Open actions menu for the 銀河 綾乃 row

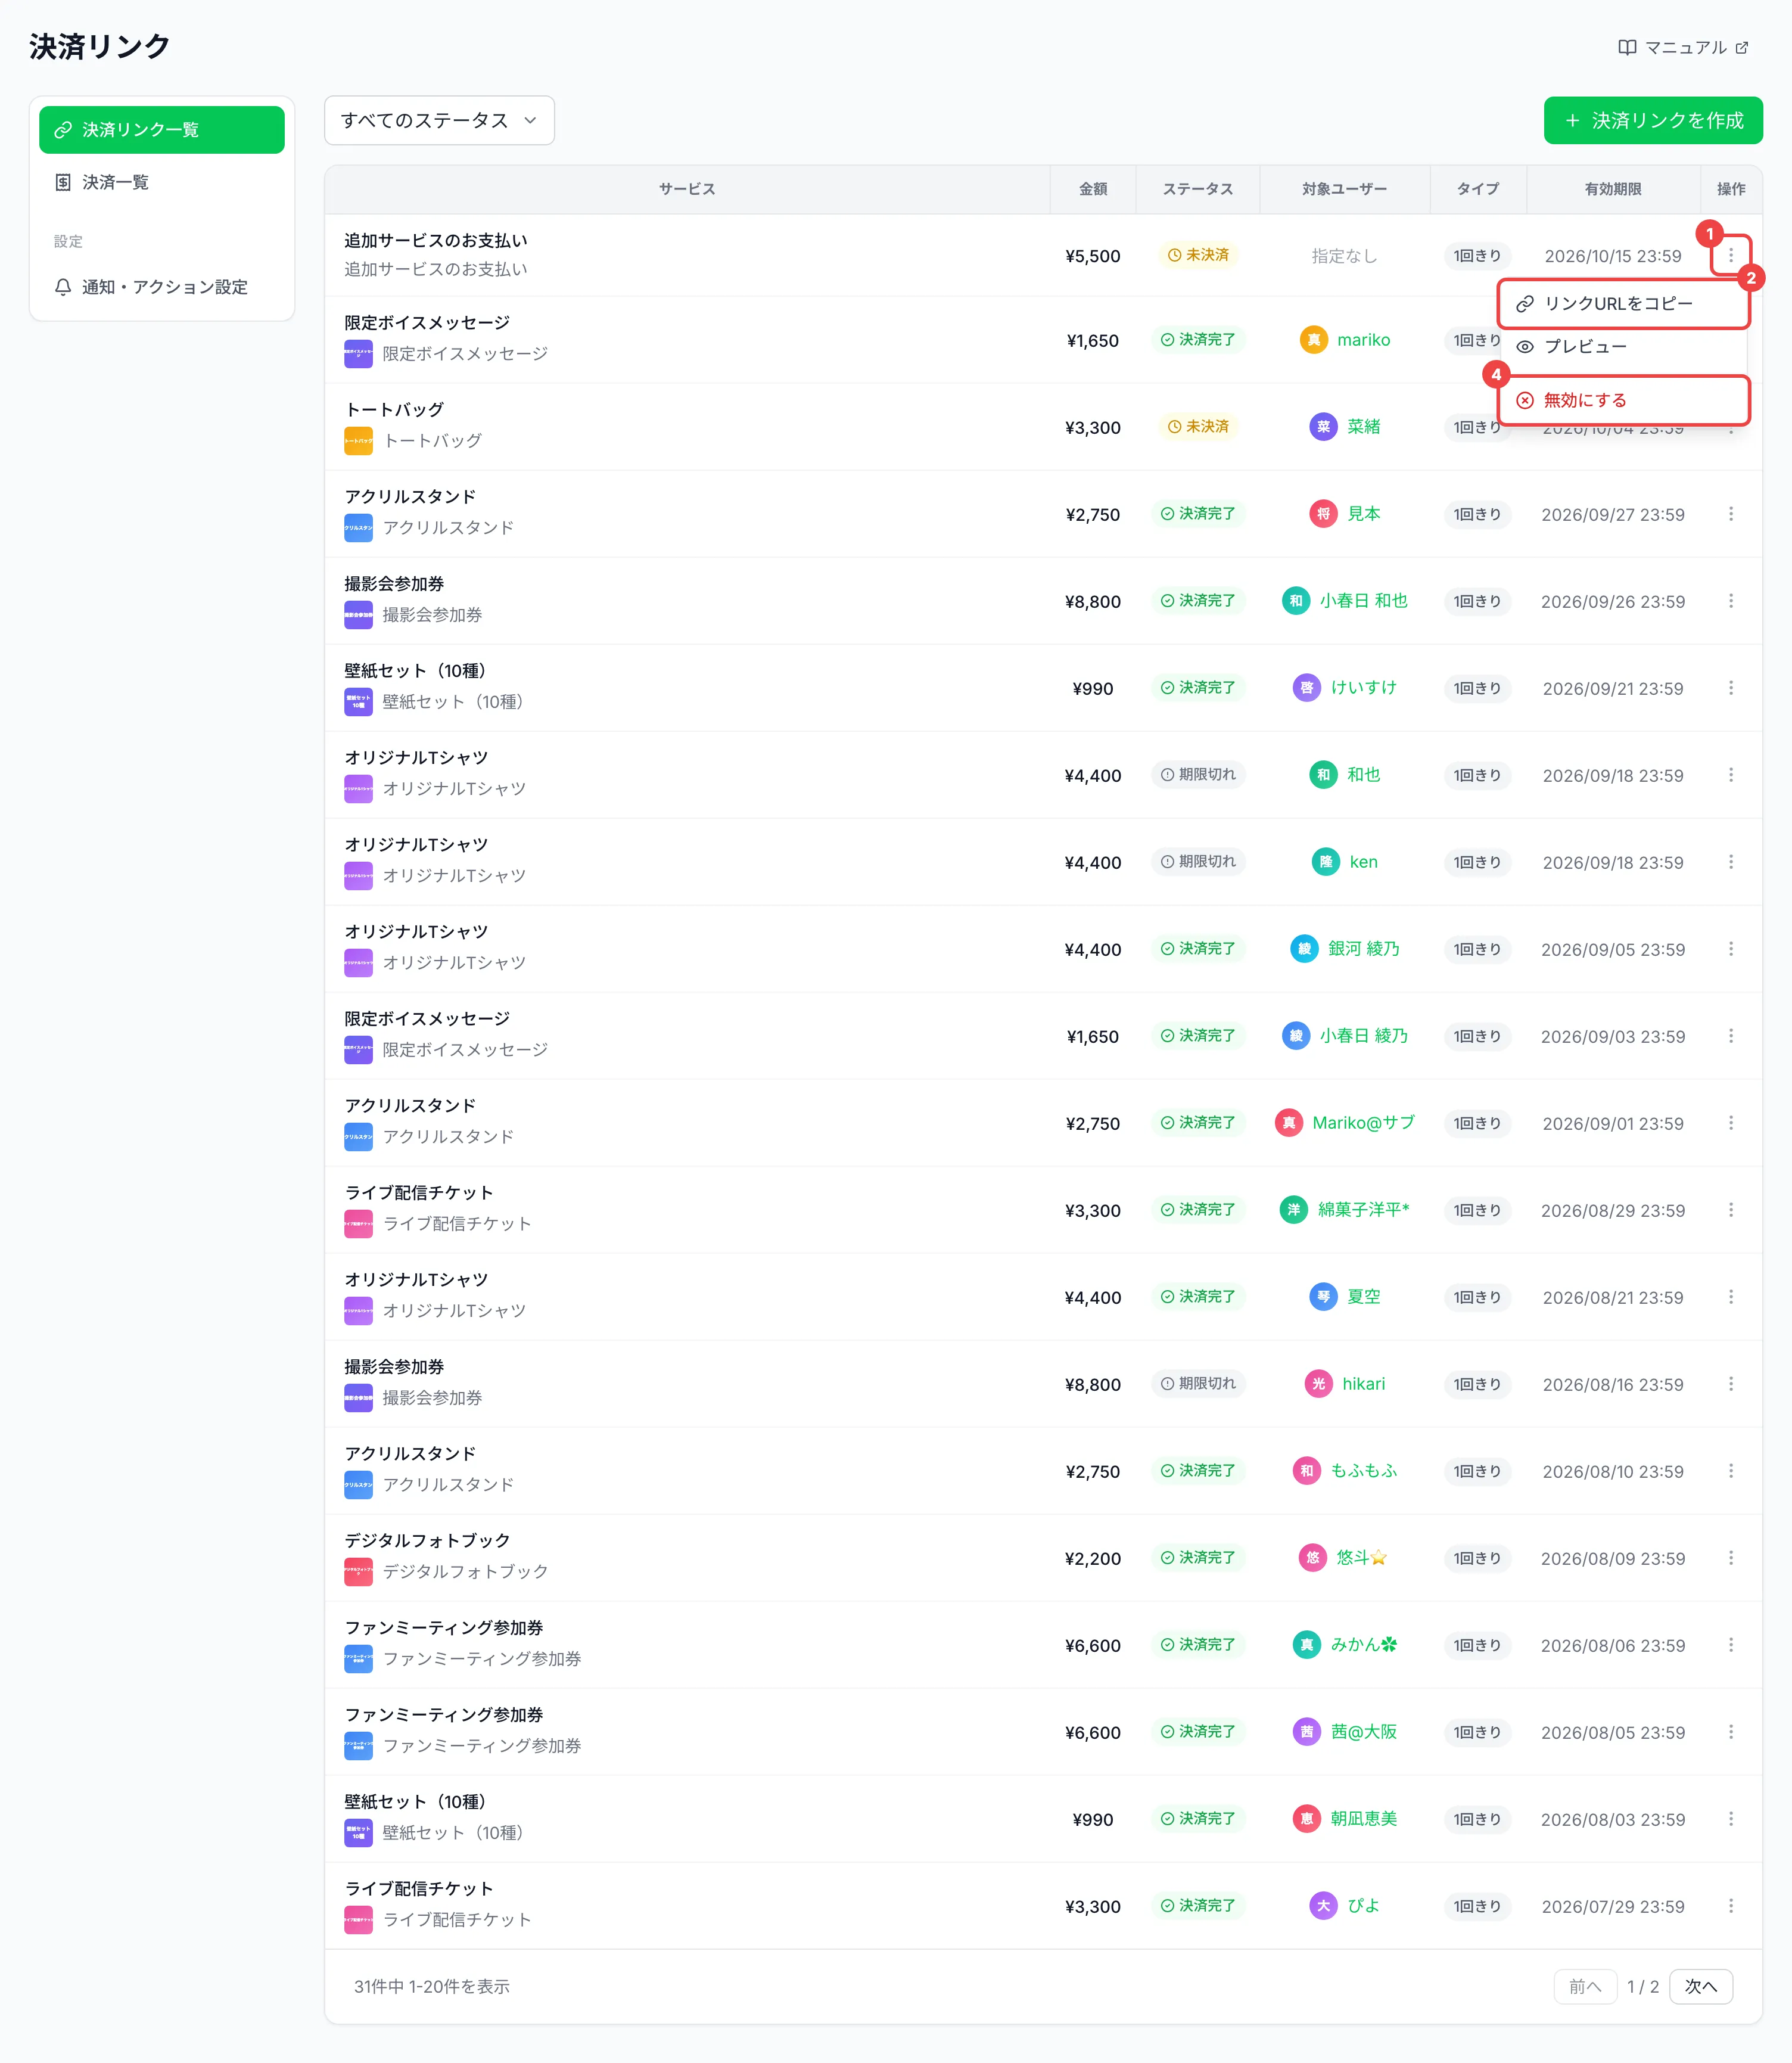click(x=1730, y=949)
